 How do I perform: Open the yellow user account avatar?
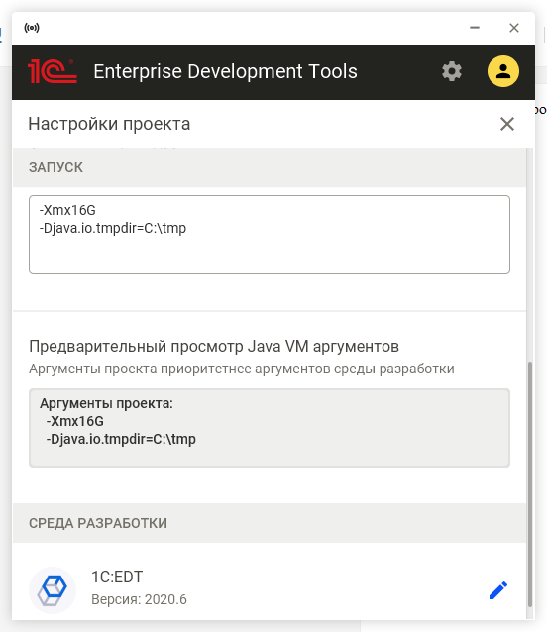503,71
